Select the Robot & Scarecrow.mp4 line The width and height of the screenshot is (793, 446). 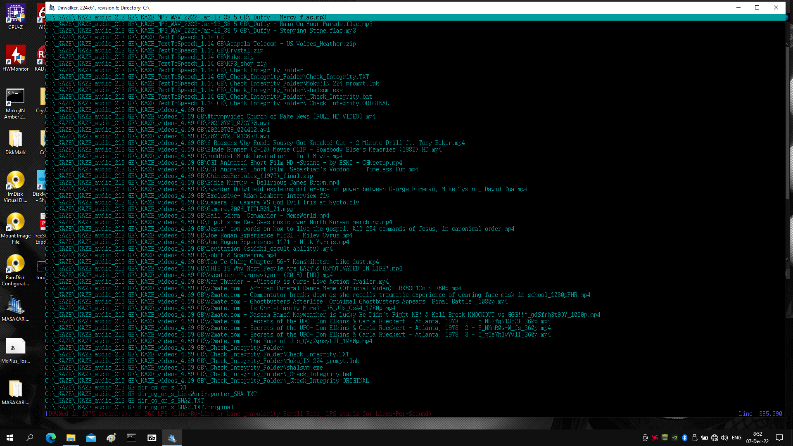click(161, 255)
